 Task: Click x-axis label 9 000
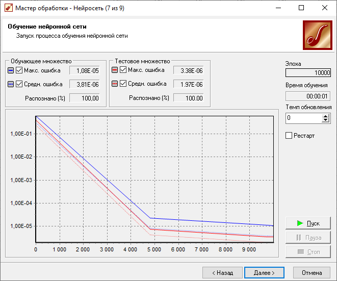pyautogui.click(x=249, y=249)
